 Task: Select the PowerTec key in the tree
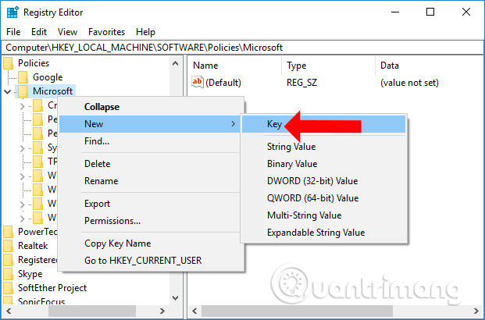click(x=37, y=232)
